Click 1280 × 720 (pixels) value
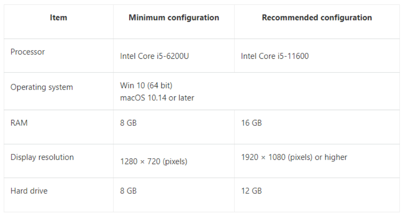The width and height of the screenshot is (402, 215). click(154, 162)
